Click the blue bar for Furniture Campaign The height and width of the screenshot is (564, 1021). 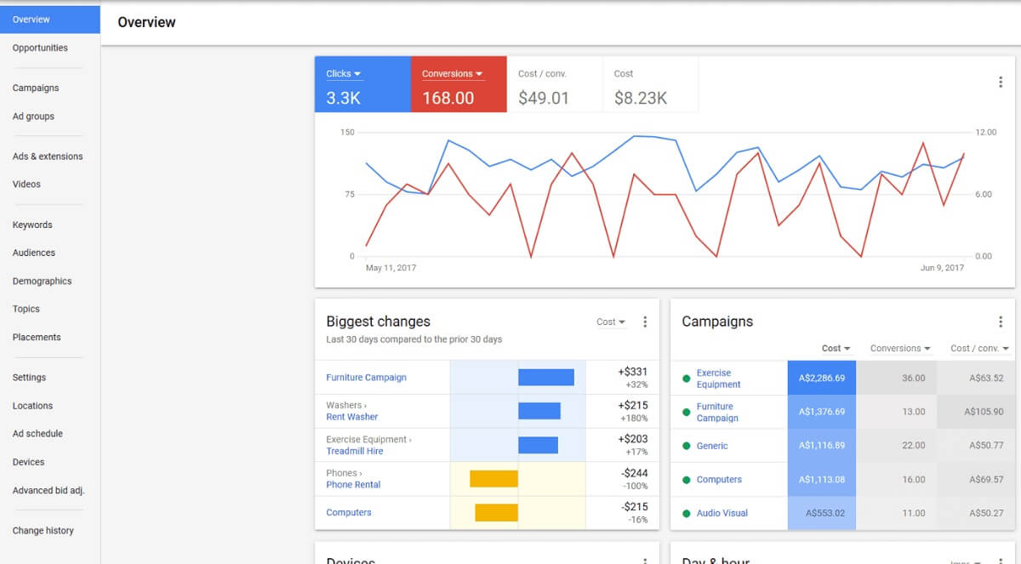click(x=546, y=377)
